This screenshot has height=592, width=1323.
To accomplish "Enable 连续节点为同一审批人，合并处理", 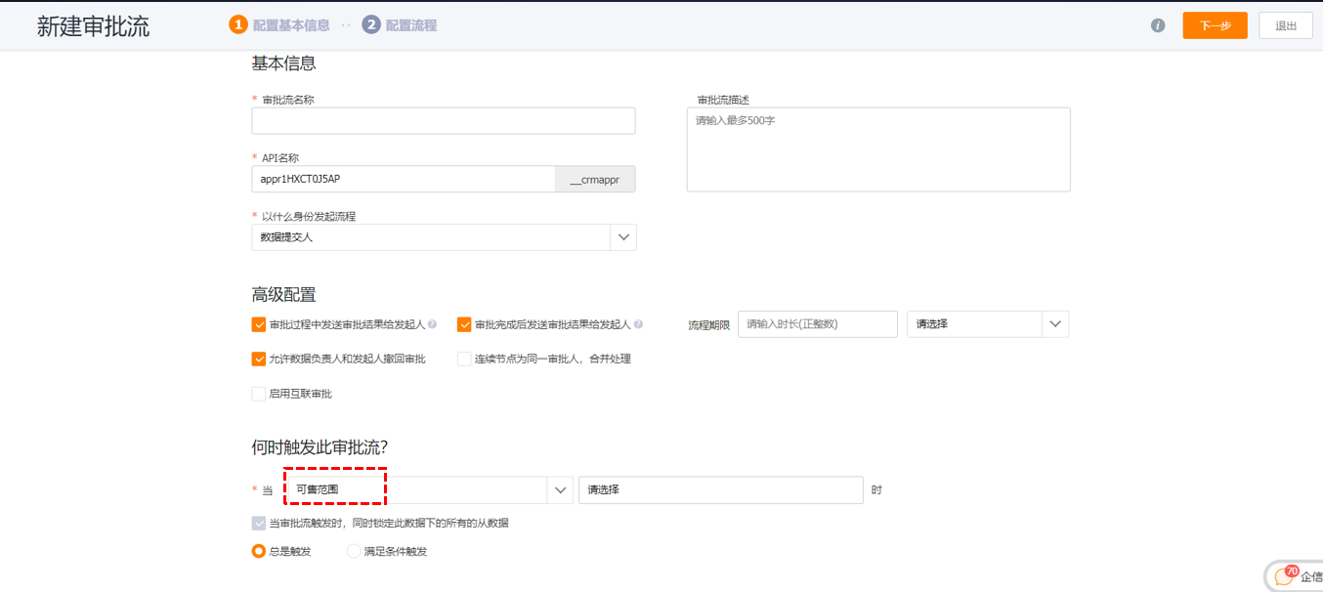I will click(465, 359).
